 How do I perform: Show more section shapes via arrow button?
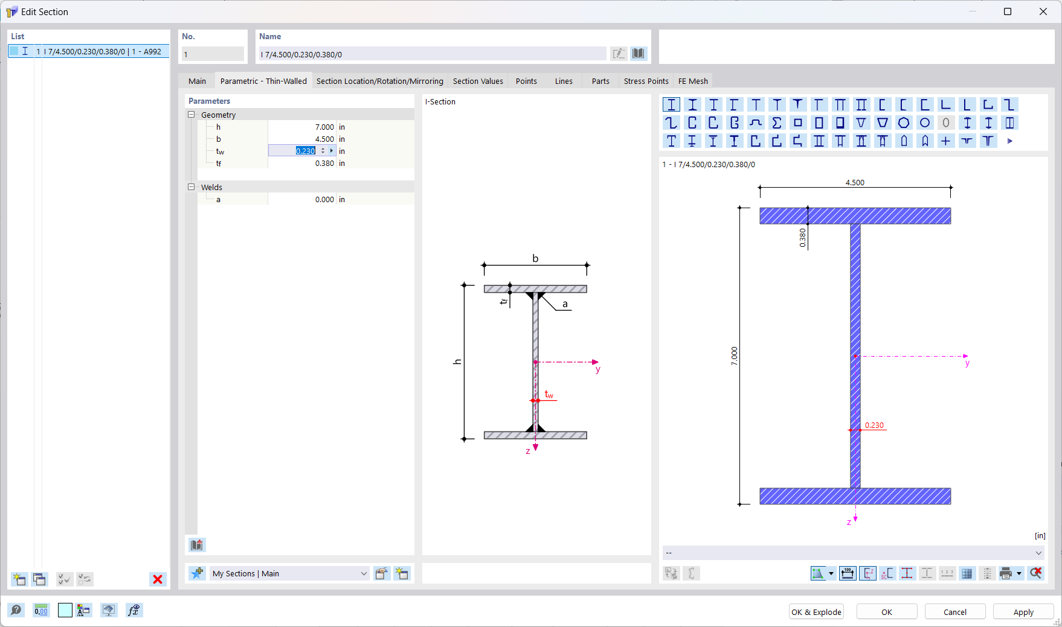point(1009,141)
